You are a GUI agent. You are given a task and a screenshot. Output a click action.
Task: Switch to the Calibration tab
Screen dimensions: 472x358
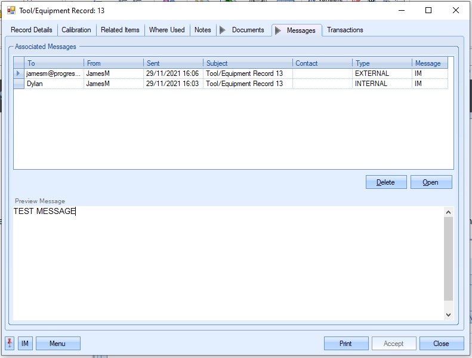pyautogui.click(x=76, y=30)
